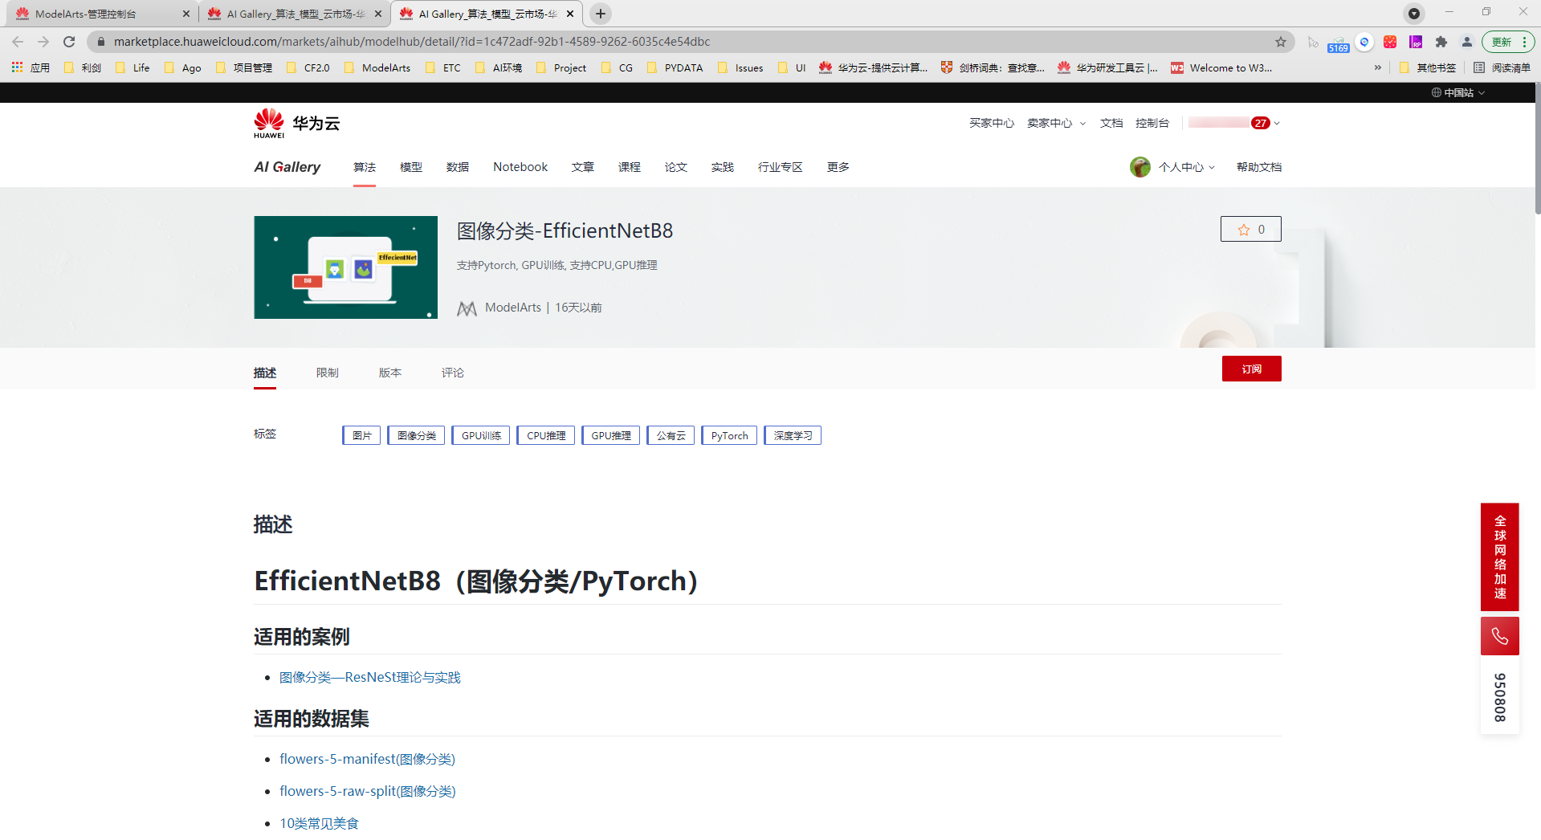The height and width of the screenshot is (840, 1541).
Task: Click the PyTorch tag
Action: (729, 435)
